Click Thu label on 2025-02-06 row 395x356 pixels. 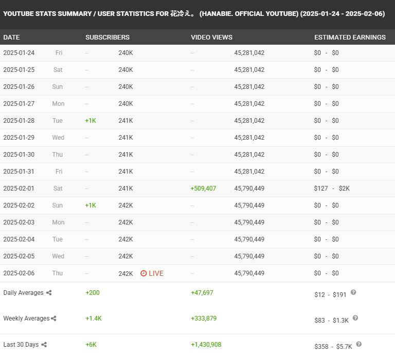[58, 273]
